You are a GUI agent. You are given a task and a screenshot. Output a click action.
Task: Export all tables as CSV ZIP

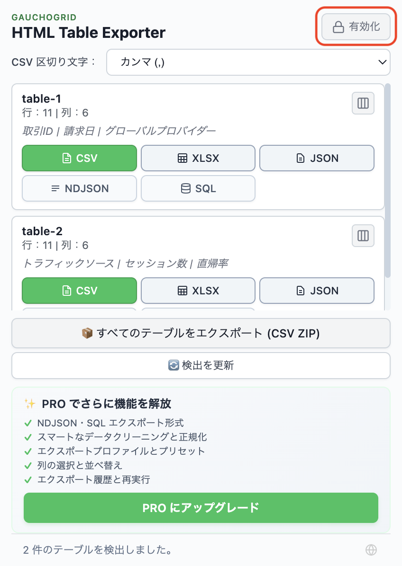(x=201, y=333)
